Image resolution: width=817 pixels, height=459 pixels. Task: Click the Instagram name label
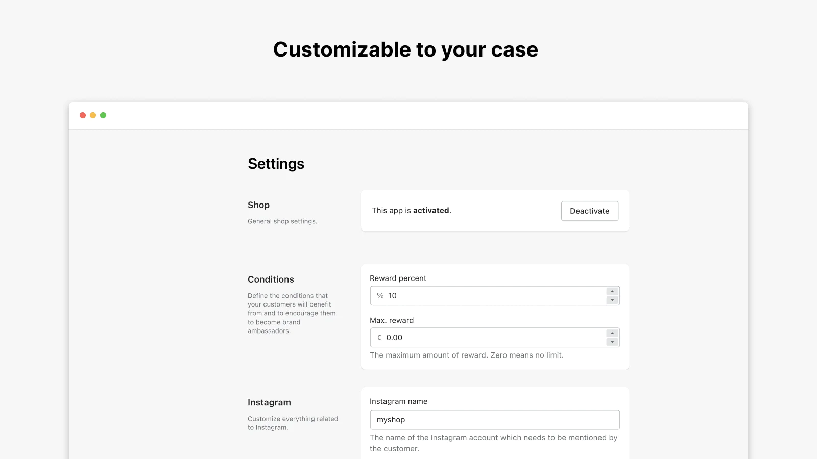tap(398, 401)
